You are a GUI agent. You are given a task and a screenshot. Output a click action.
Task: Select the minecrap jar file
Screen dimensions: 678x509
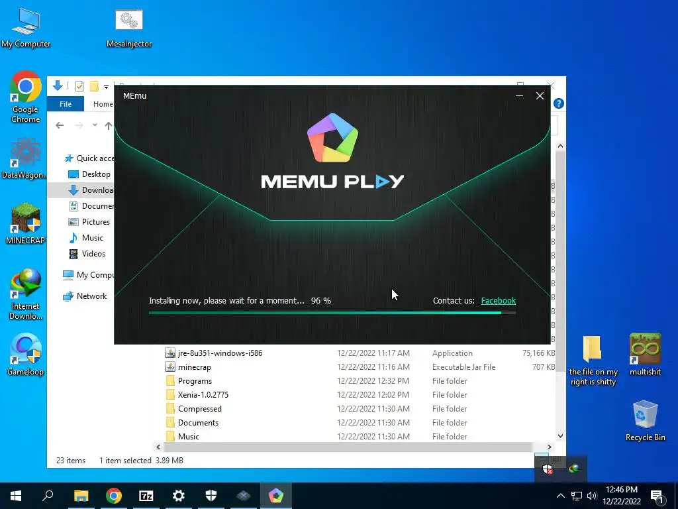tap(359, 367)
